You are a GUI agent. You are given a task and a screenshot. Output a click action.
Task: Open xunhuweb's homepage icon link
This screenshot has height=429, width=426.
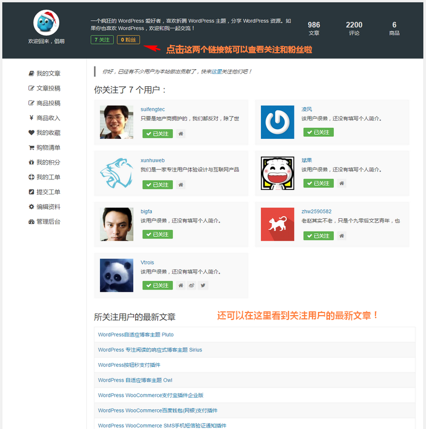[181, 185]
